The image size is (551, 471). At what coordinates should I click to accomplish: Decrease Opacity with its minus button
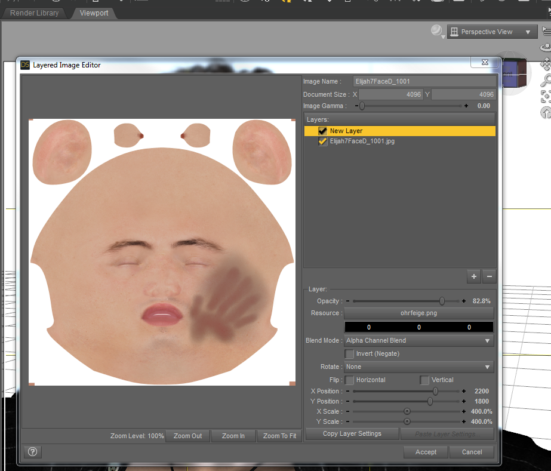(x=348, y=301)
